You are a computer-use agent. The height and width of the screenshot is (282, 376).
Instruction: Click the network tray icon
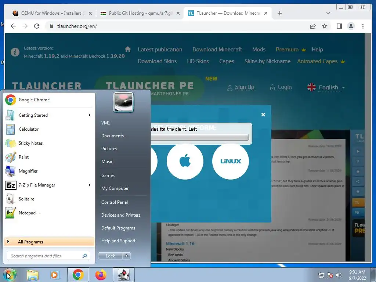click(x=321, y=275)
